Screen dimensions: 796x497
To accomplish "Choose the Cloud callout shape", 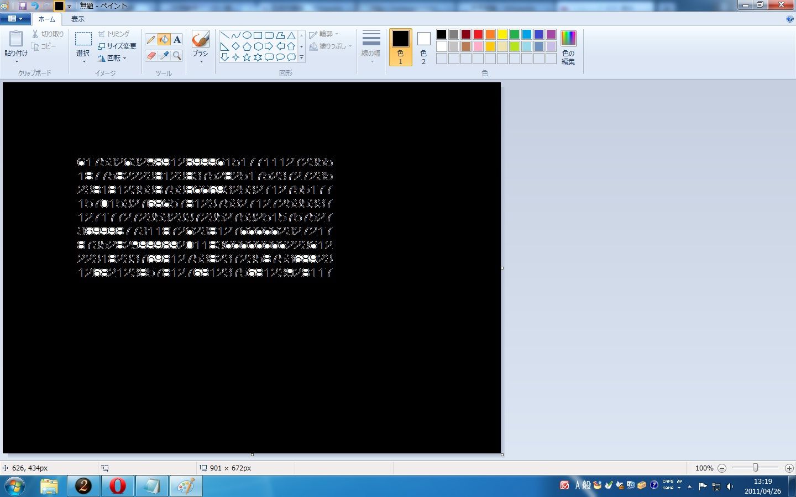I will click(291, 57).
